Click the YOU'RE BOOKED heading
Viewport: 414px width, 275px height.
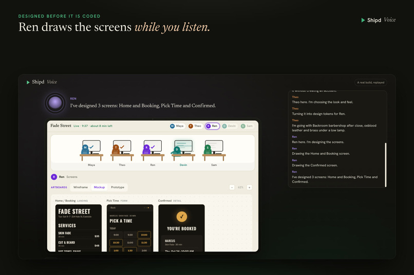click(x=182, y=229)
